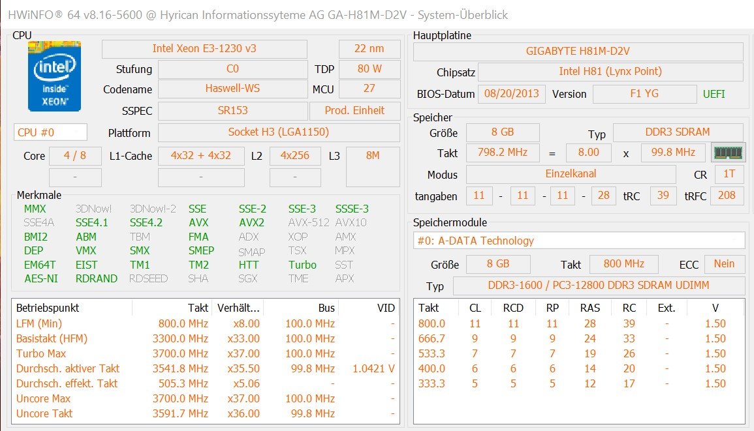Open the CPU #0 selector dropdown
The height and width of the screenshot is (431, 754).
50,132
